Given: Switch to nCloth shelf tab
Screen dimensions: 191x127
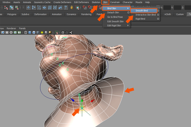Looking at the screenshot, I should tap(168, 14).
